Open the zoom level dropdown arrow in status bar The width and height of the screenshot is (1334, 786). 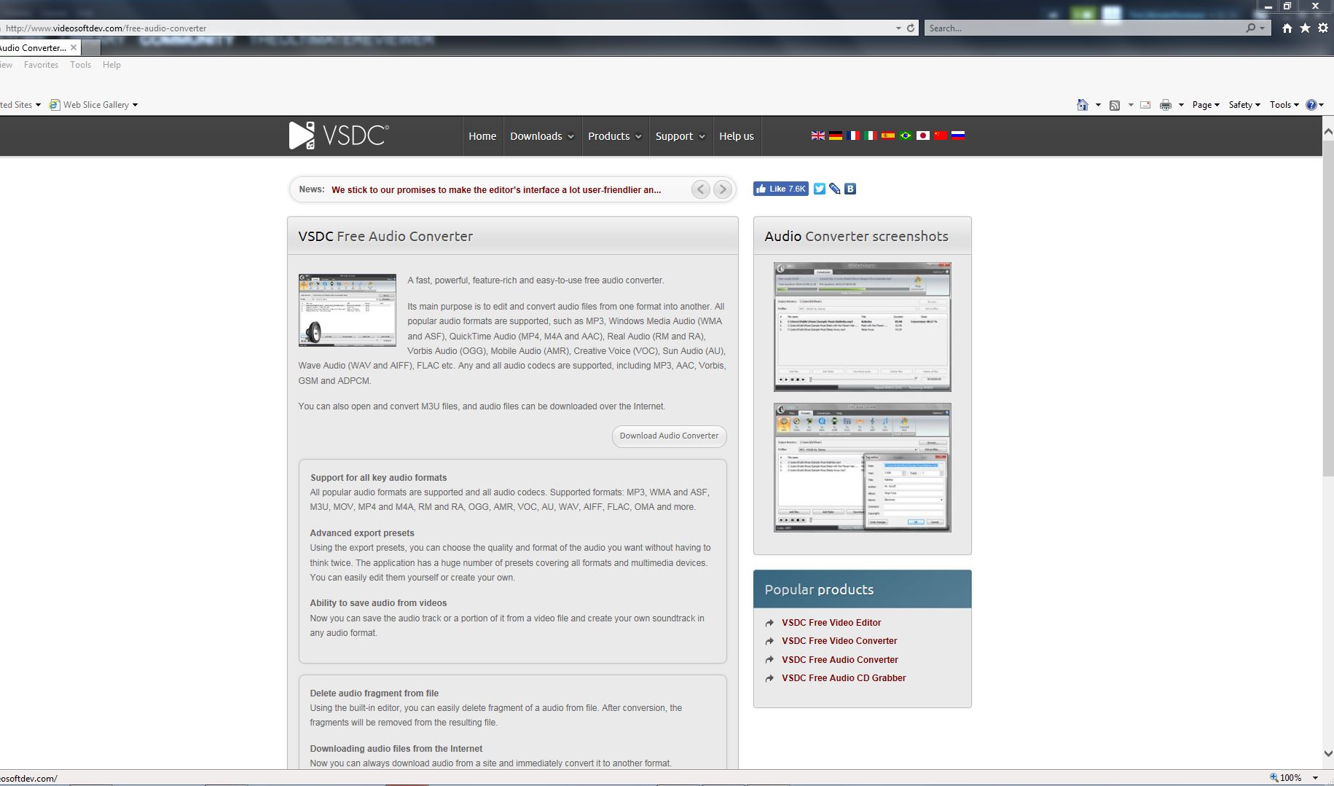[x=1316, y=778]
